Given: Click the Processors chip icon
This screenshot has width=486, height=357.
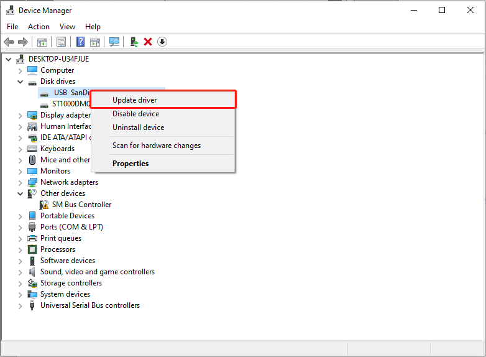Looking at the screenshot, I should pyautogui.click(x=32, y=249).
